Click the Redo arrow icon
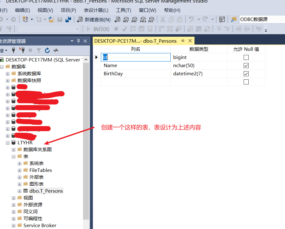The height and width of the screenshot is (229, 285). [x=205, y=19]
